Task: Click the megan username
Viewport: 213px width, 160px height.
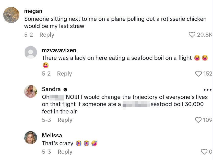Action: coord(33,11)
